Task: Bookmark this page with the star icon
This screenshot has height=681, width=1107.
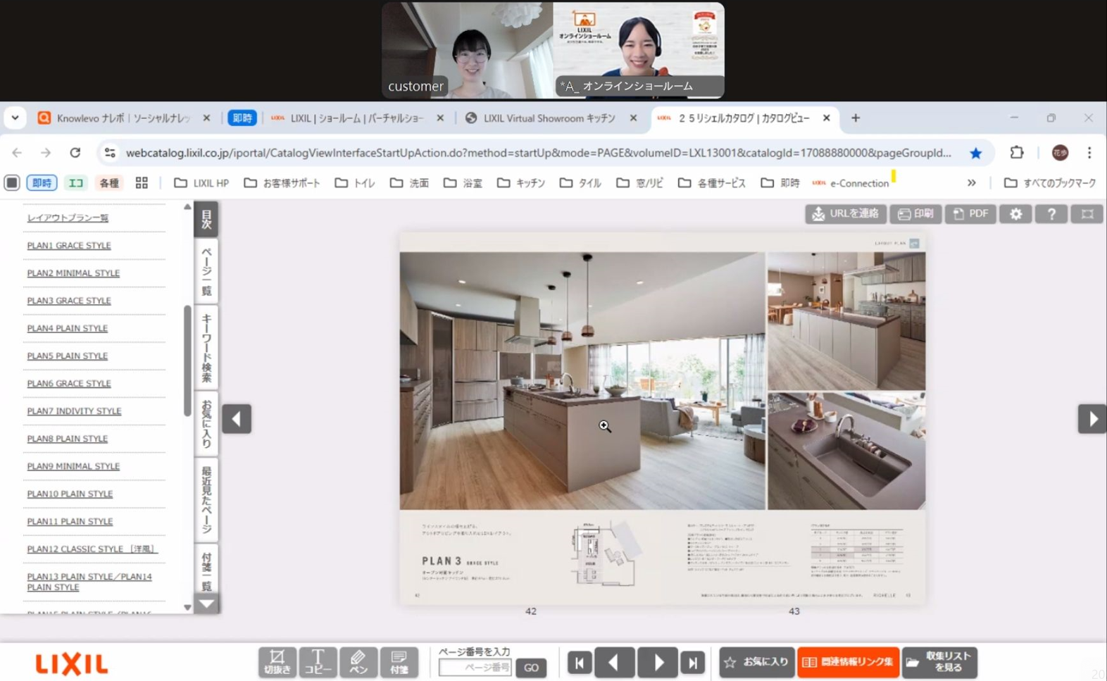Action: click(975, 153)
